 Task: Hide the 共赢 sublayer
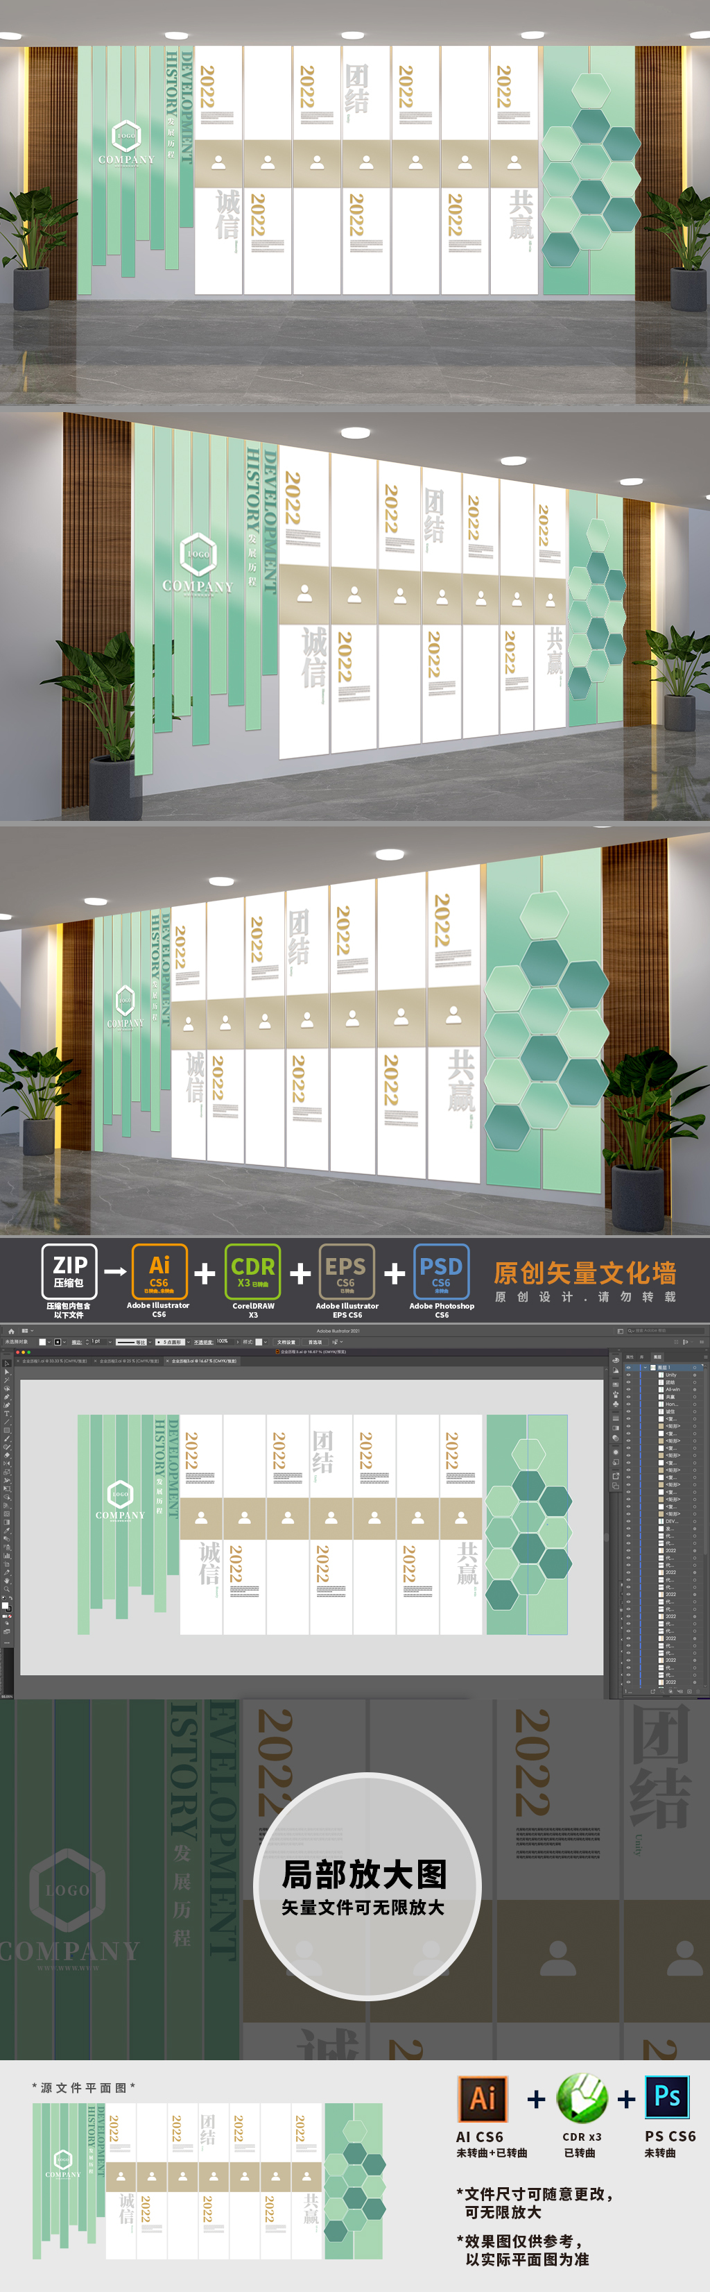(x=628, y=1398)
